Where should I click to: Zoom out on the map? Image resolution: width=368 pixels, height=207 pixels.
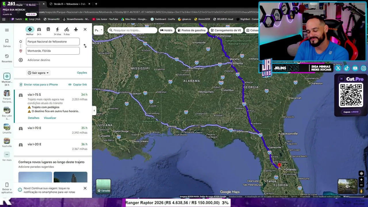click(361, 185)
